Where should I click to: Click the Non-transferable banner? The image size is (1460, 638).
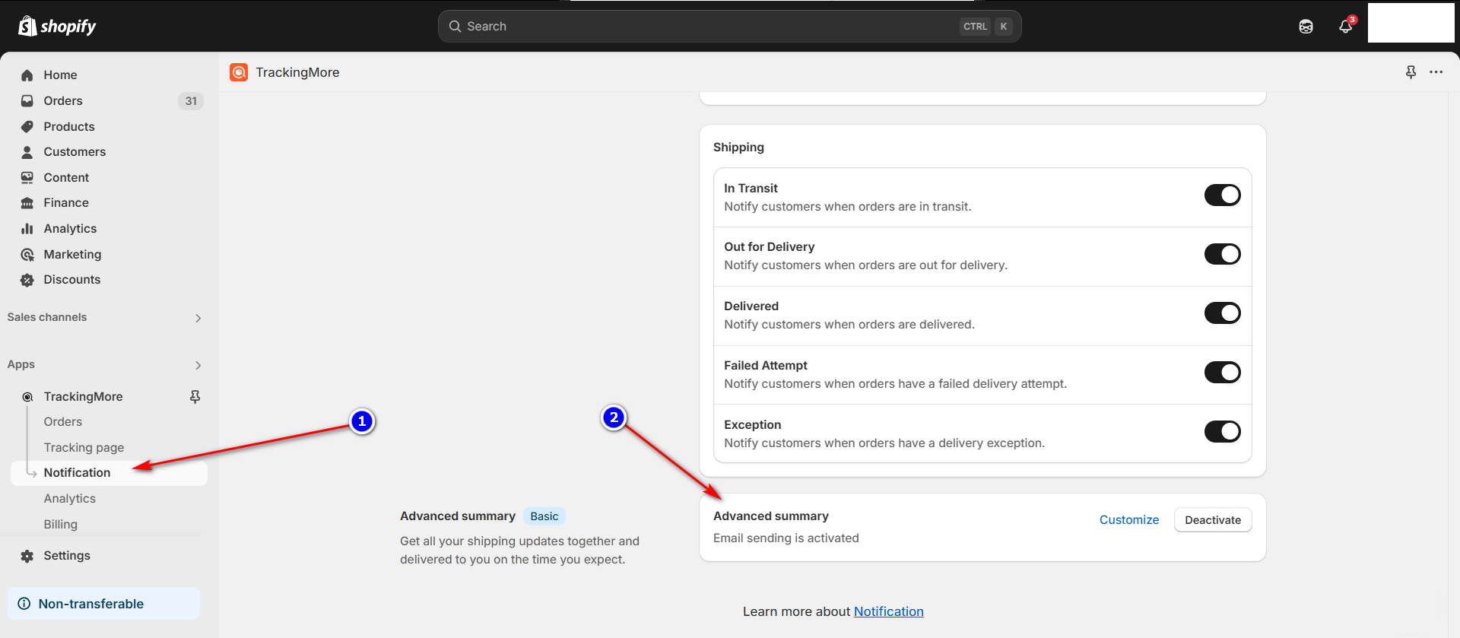(103, 604)
